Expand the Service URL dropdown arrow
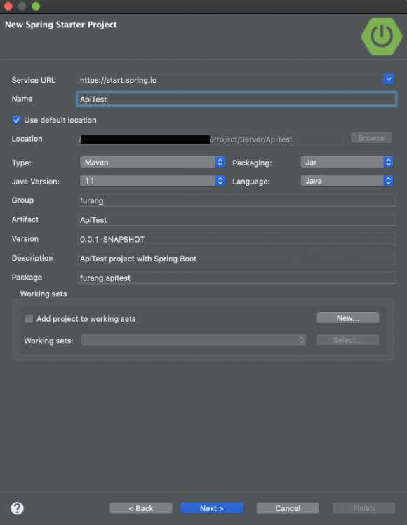This screenshot has height=525, width=407. (x=389, y=79)
